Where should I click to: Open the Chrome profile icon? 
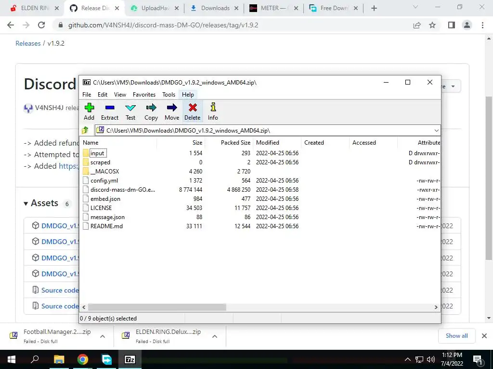(x=467, y=25)
